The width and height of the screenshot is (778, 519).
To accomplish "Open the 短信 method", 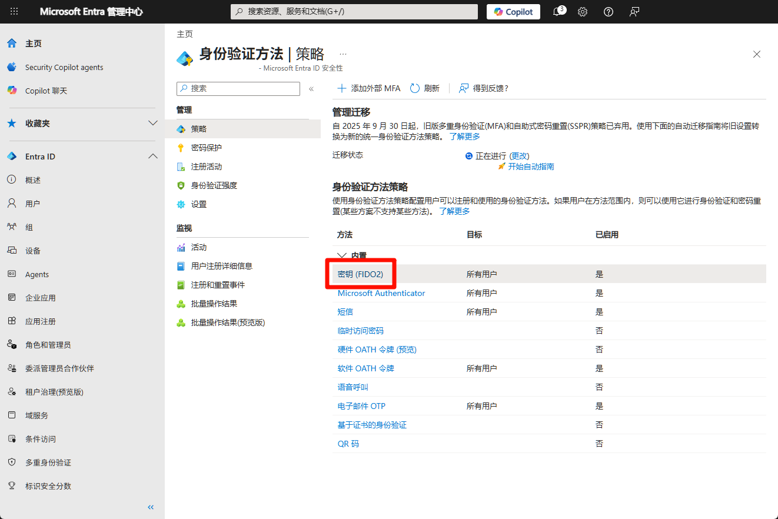I will pyautogui.click(x=345, y=312).
